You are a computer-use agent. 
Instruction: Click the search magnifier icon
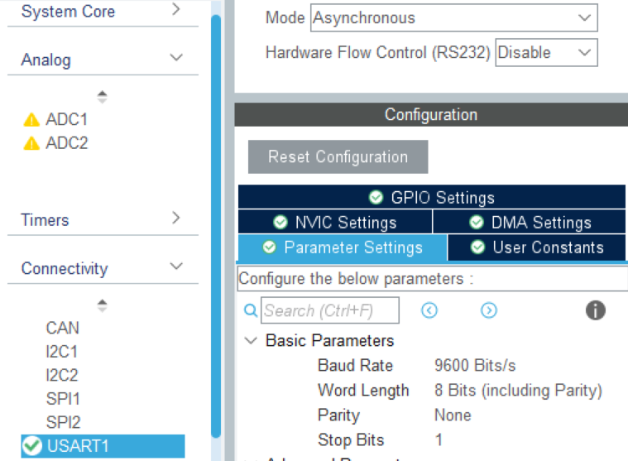[x=251, y=311]
